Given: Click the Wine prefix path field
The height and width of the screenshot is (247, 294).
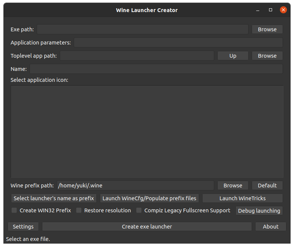Looking at the screenshot, I should pos(135,186).
